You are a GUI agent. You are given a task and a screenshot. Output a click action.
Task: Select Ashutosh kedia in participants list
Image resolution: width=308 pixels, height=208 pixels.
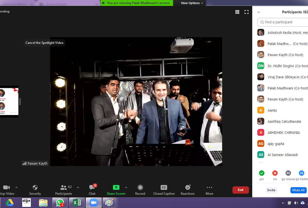coord(283,33)
